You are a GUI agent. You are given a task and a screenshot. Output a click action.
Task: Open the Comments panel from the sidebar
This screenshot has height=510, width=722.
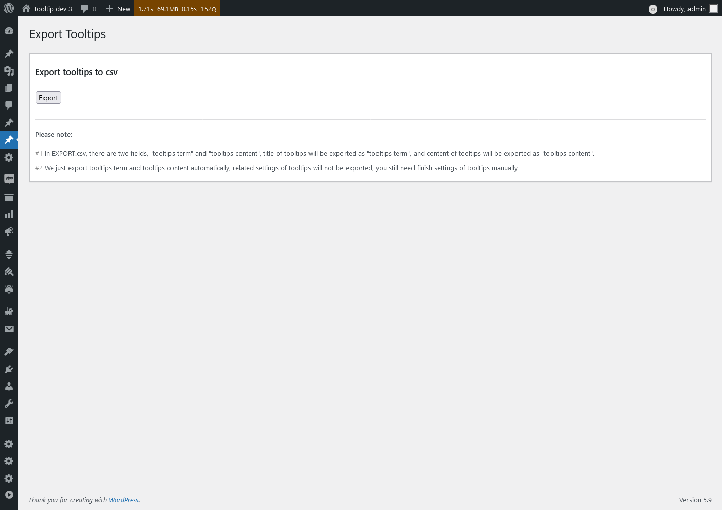(9, 105)
